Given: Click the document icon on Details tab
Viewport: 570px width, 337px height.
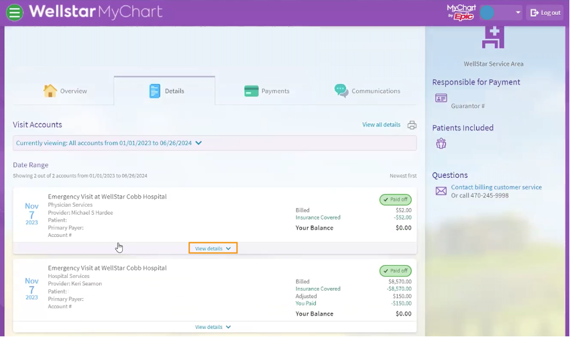Looking at the screenshot, I should [154, 91].
